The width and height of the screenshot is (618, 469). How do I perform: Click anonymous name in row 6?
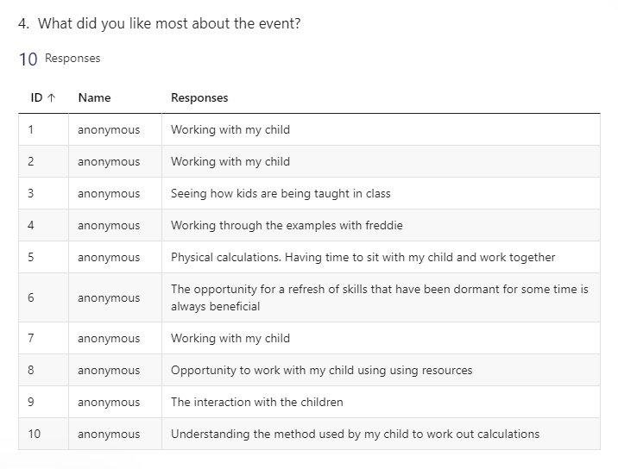coord(109,298)
